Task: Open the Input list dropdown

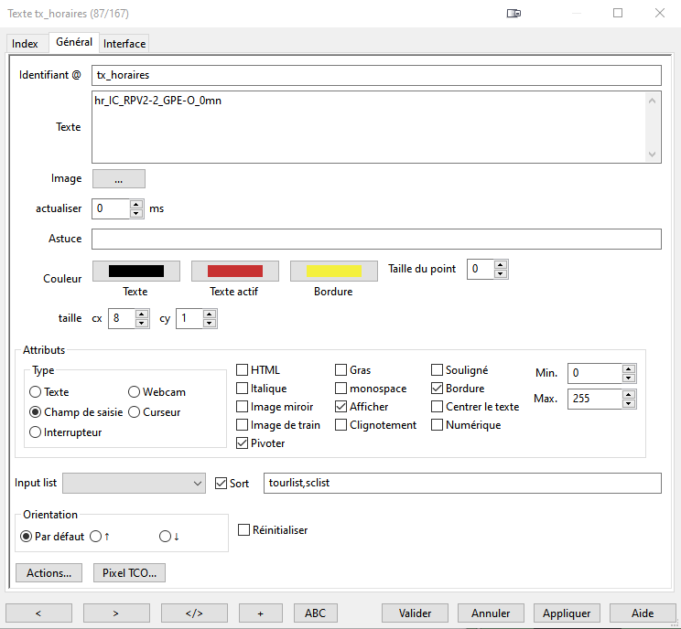Action: 134,483
